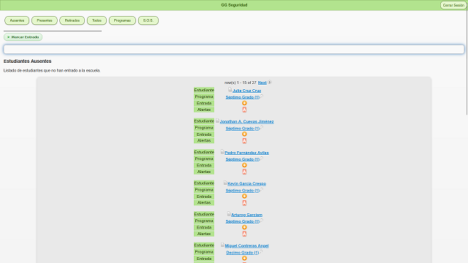Click the photo icon beside Arturog Garciam

[x=229, y=214]
